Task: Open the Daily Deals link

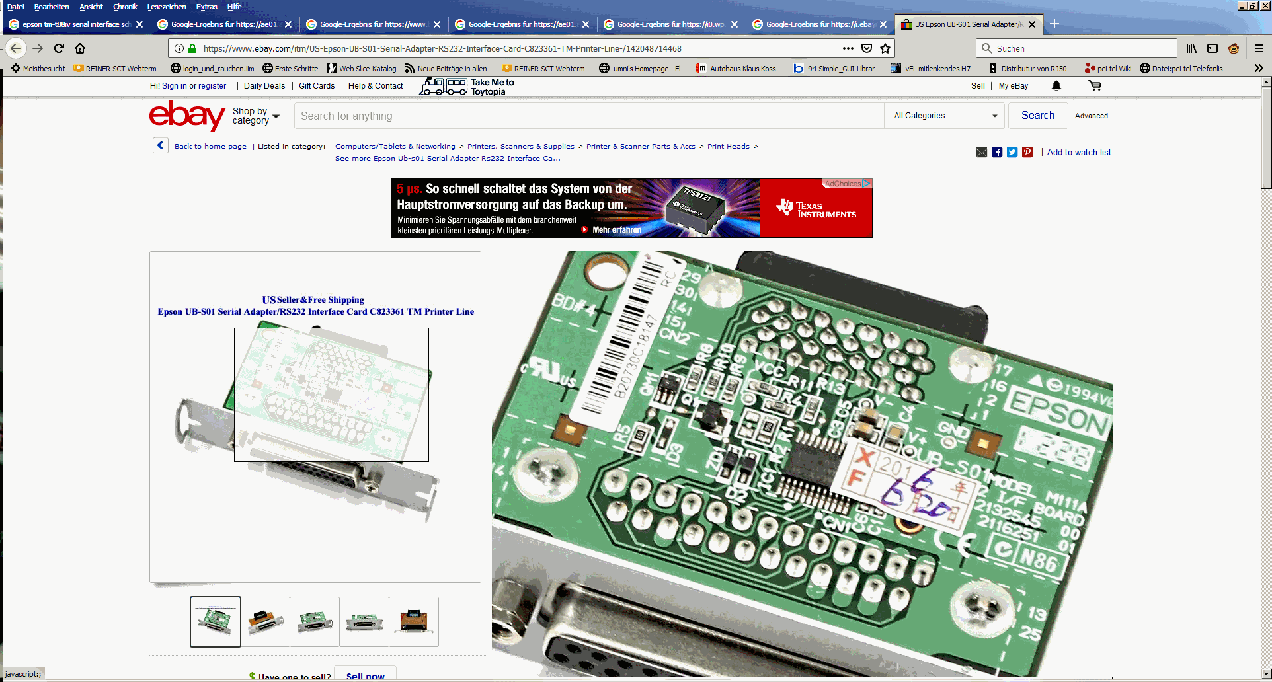Action: (x=264, y=86)
